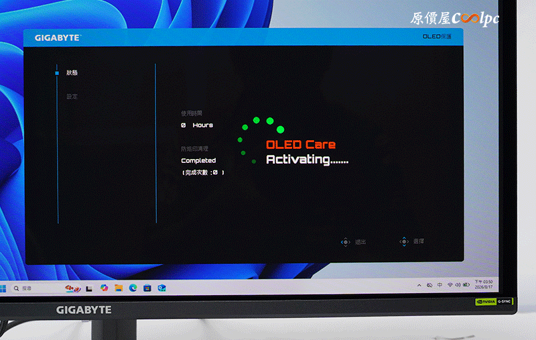Select the 設定 menu item in OSD

tap(72, 97)
